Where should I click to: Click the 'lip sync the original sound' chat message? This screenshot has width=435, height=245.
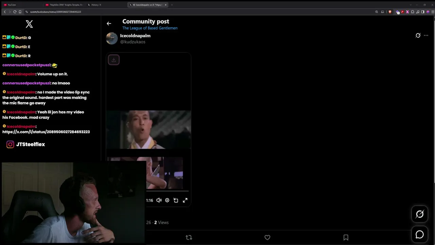point(46,98)
